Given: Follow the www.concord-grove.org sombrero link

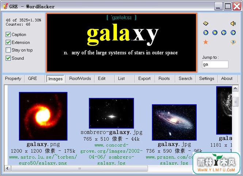Looking at the screenshot, I should click(x=111, y=154).
